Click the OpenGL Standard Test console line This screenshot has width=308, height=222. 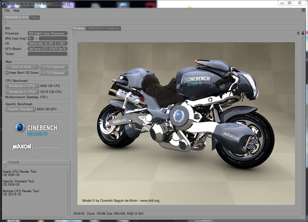pos(18,181)
